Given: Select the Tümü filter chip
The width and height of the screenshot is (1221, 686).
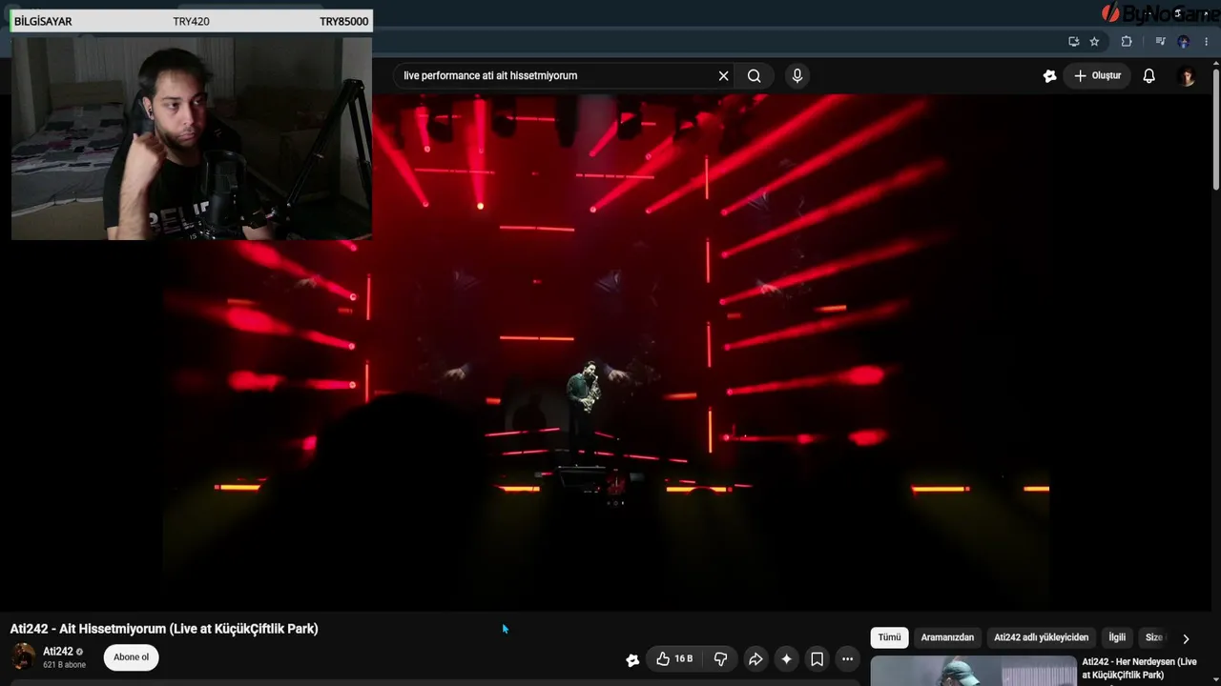Looking at the screenshot, I should [889, 637].
